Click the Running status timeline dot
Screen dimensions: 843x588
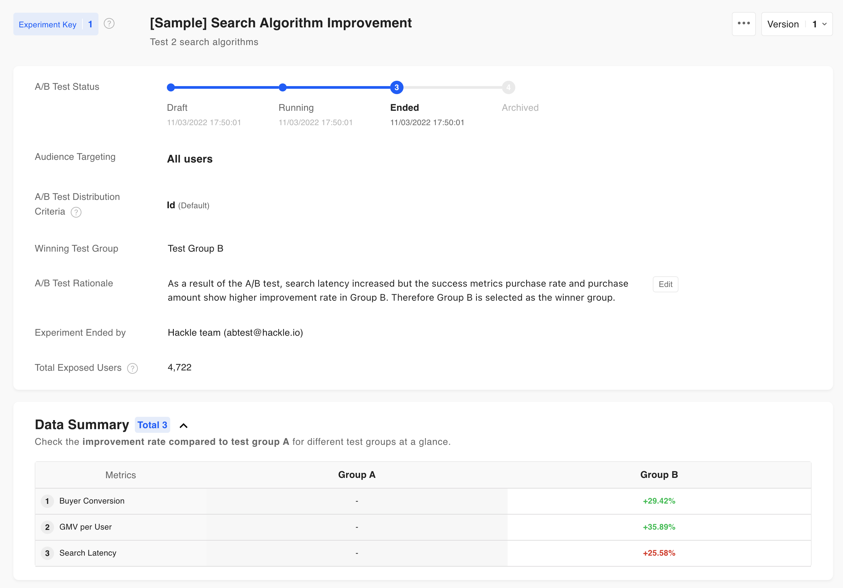282,87
